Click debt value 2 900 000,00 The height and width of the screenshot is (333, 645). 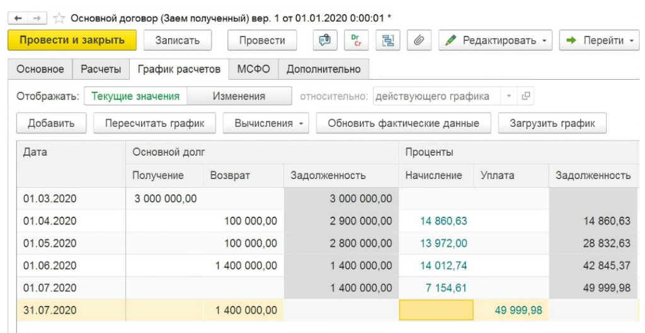pyautogui.click(x=361, y=221)
